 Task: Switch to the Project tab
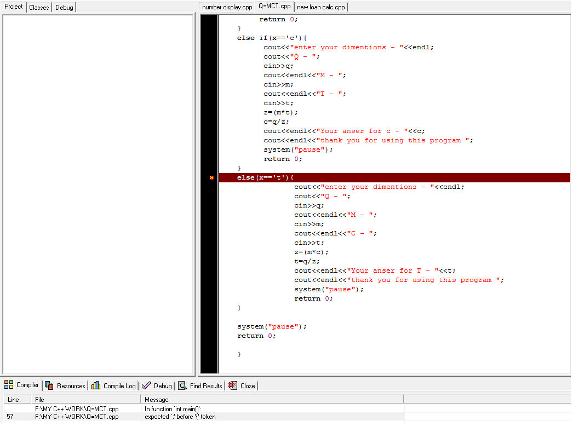point(14,7)
